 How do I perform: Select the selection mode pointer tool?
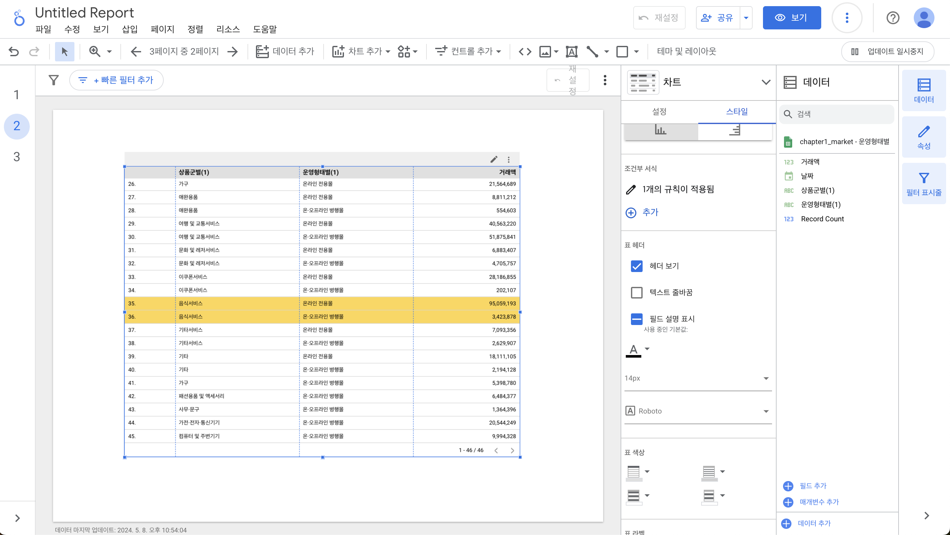click(x=64, y=51)
